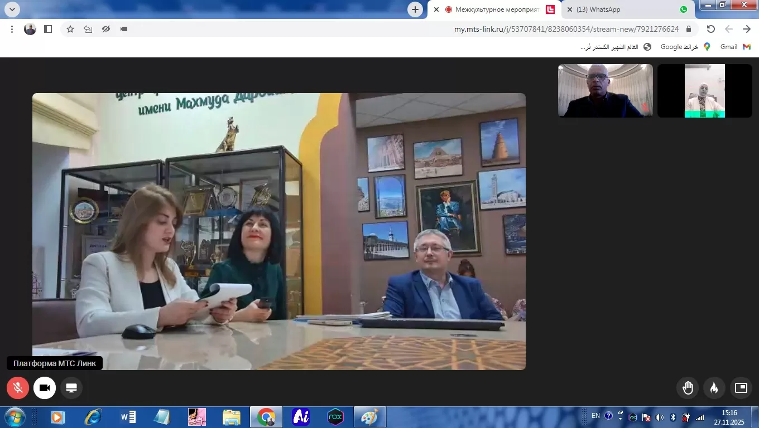
Task: Open the Chrome three-dot menu
Action: tap(12, 29)
